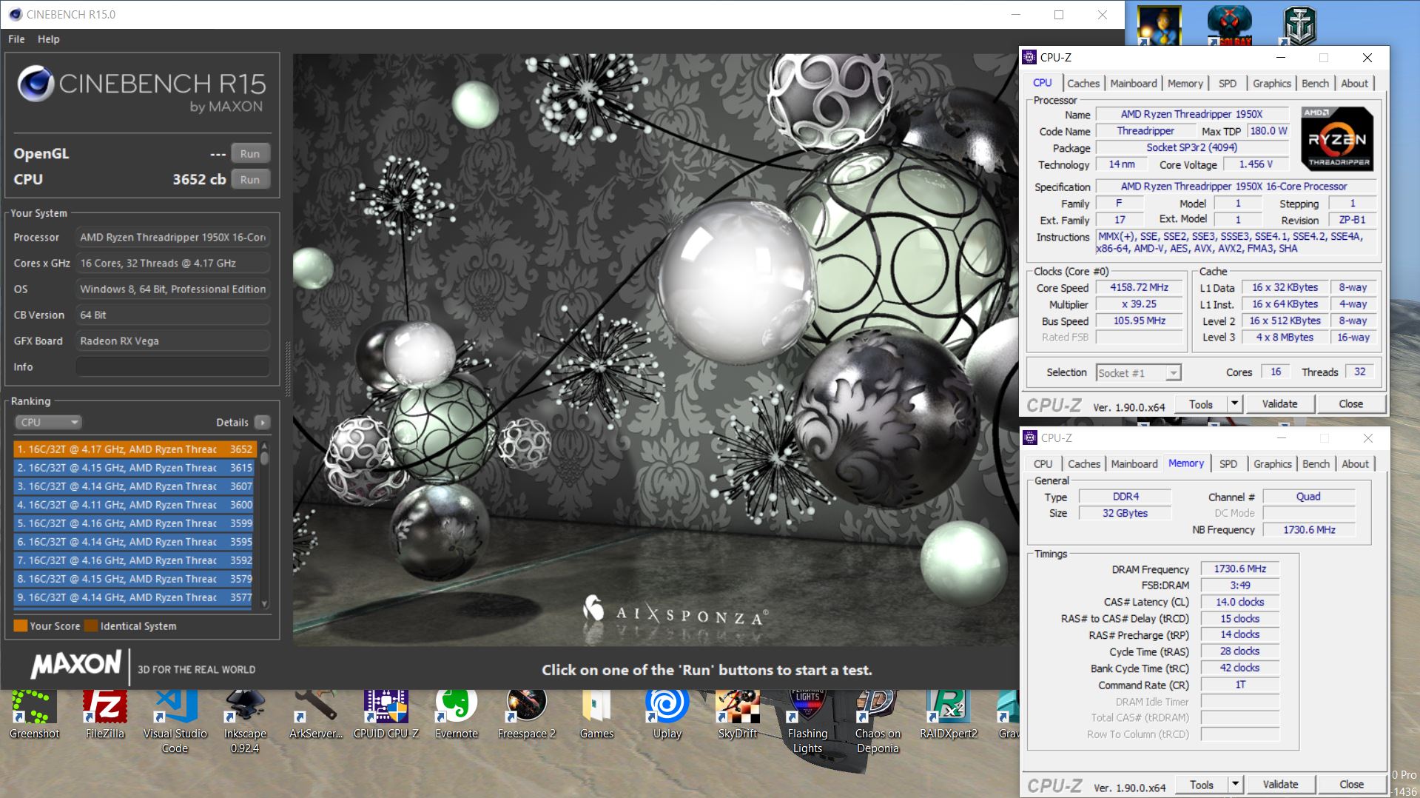1420x798 pixels.
Task: Click the orange Your Score legend swatch
Action: pos(21,626)
